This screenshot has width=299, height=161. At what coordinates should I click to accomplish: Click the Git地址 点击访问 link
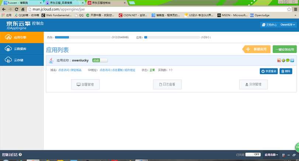pos(105,70)
